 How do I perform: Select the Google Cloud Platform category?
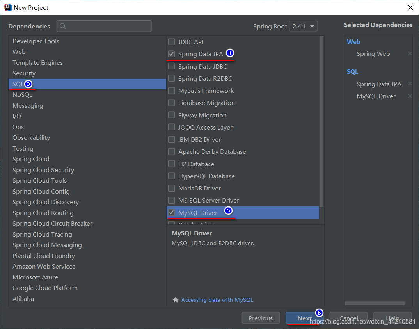[x=87, y=288]
